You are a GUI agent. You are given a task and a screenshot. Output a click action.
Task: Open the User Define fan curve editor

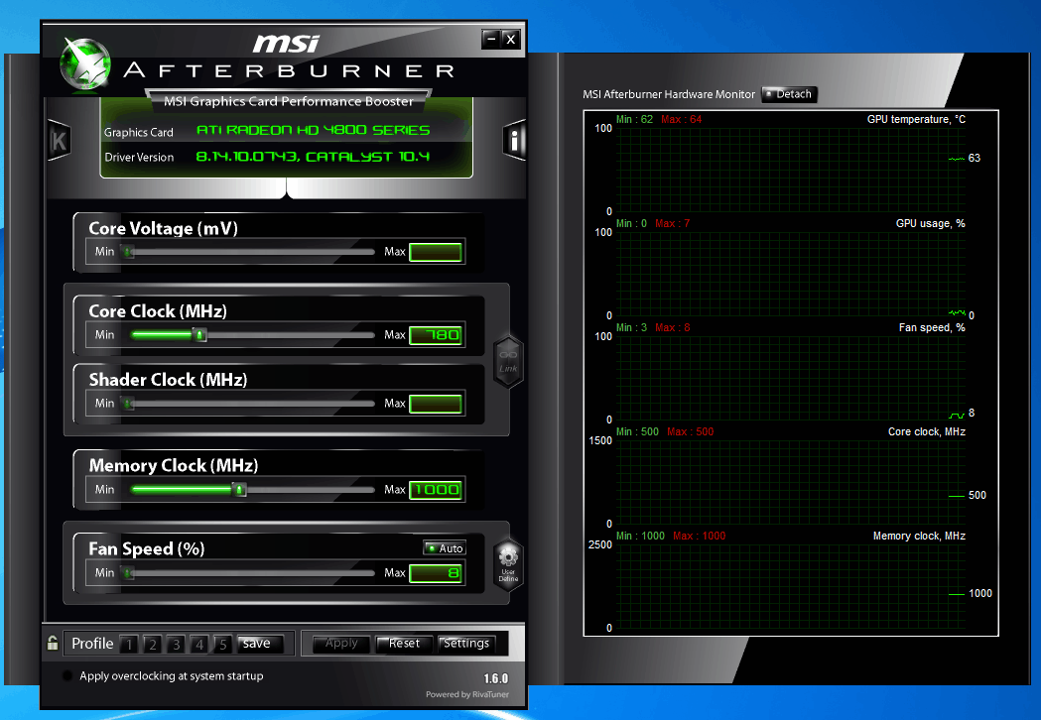(507, 563)
